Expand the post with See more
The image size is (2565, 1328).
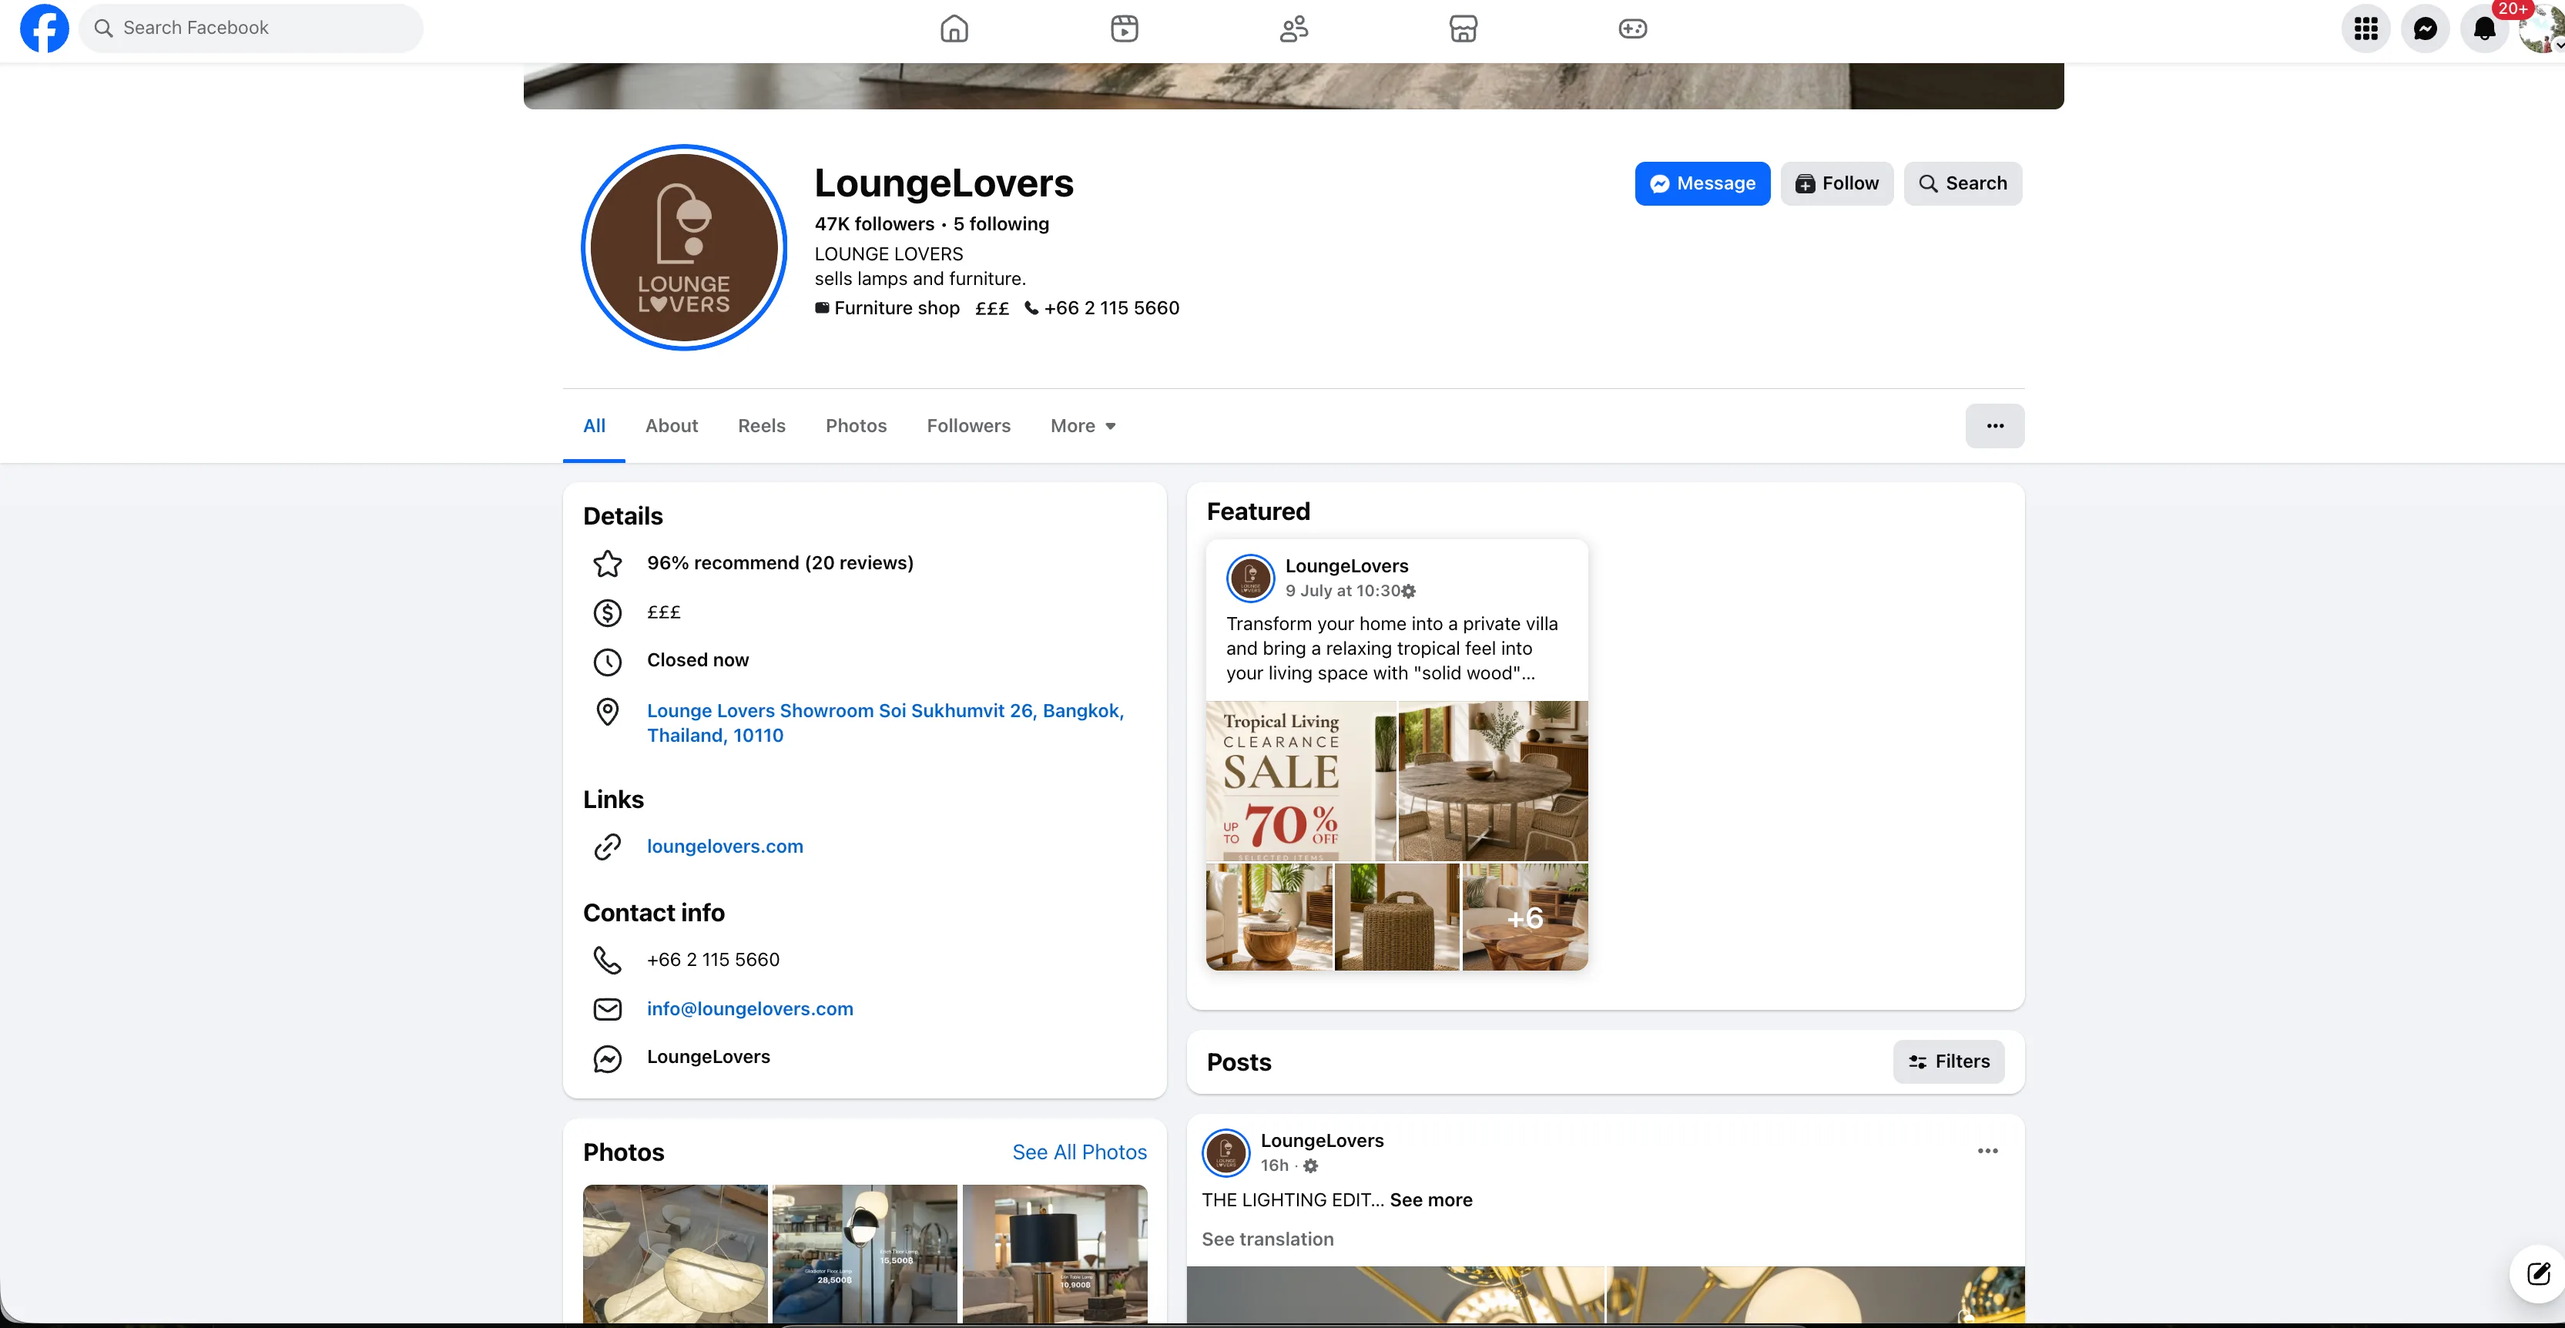tap(1430, 1199)
